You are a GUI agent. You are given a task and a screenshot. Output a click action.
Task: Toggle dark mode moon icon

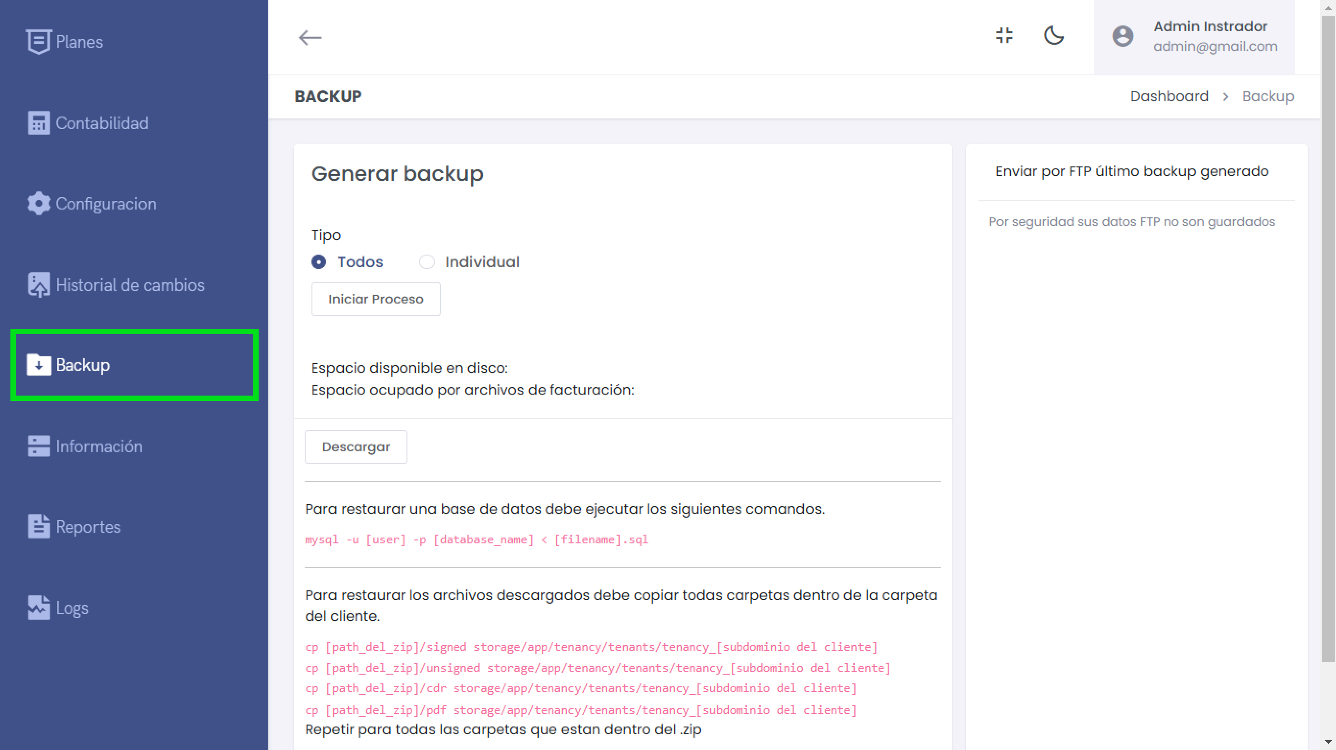click(1053, 36)
